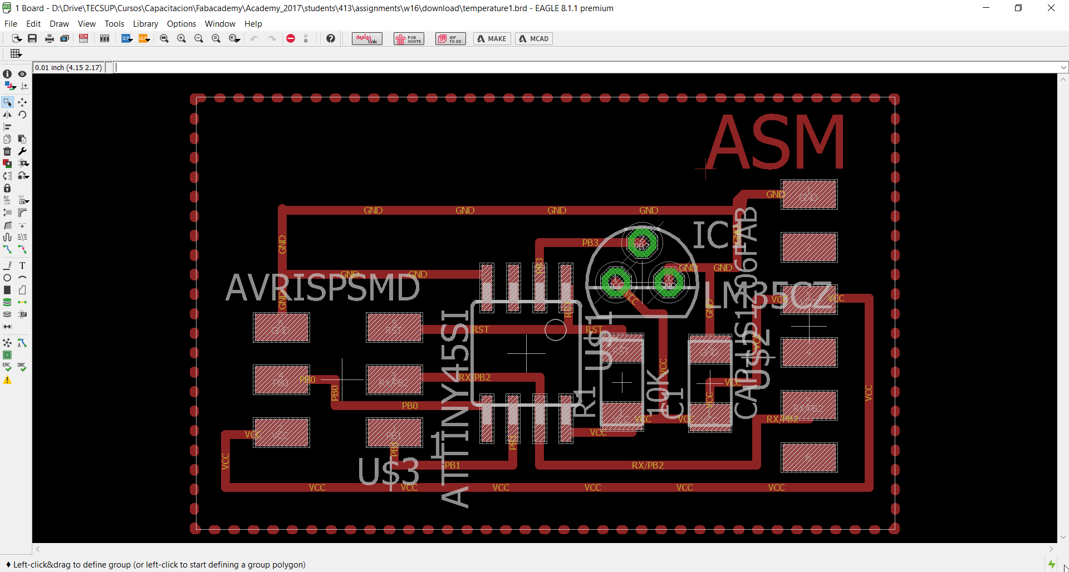Open the grid settings dropdown
Image resolution: width=1069 pixels, height=572 pixels.
coord(16,53)
